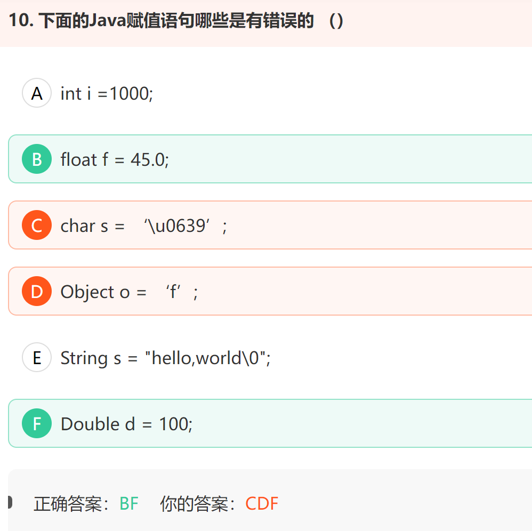Image resolution: width=532 pixels, height=531 pixels.
Task: Click the orange "CDF" your-answer text
Action: pos(262,504)
